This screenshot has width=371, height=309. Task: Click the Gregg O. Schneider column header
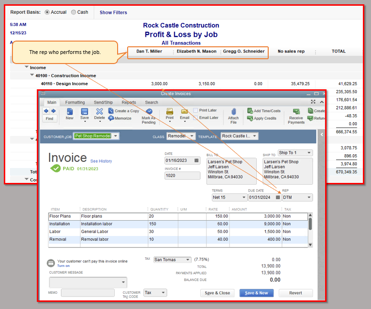coord(244,51)
